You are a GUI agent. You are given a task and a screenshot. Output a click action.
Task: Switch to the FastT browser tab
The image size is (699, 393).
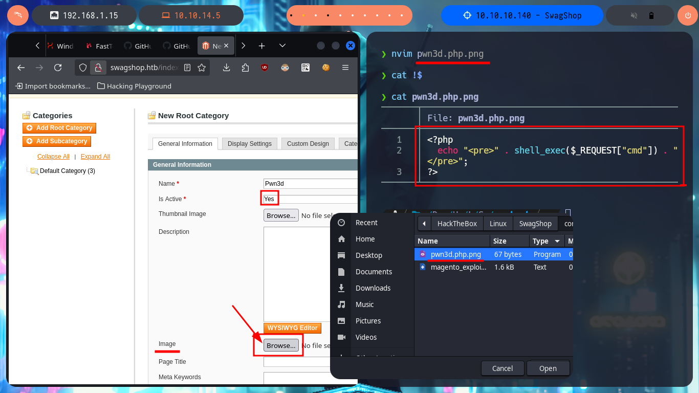coord(99,46)
